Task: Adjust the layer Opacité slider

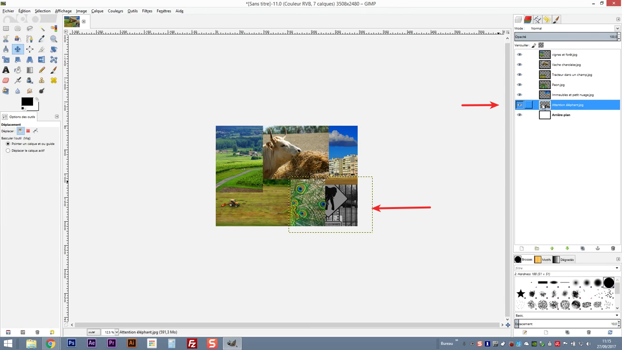Action: pos(564,37)
